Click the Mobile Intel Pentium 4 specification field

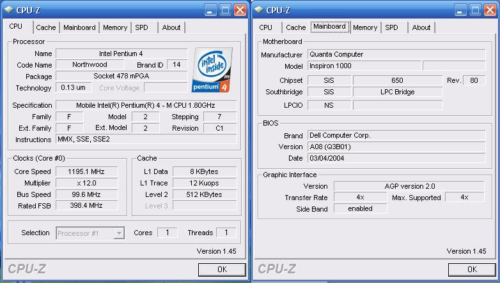(146, 105)
